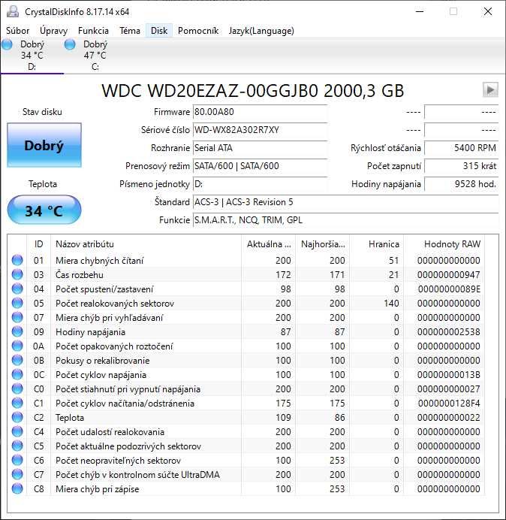The height and width of the screenshot is (520, 506).
Task: Click the disk model title WDC WD20EZAZ-00GGJB0
Action: 252,90
